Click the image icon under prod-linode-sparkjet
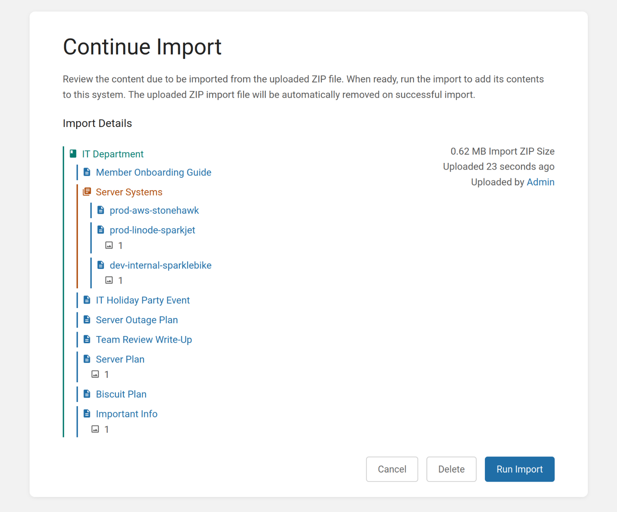This screenshot has width=617, height=512. coord(109,245)
